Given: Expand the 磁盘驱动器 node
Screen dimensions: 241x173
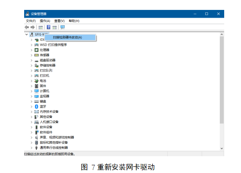Looking at the screenshot, I should (x=31, y=60).
